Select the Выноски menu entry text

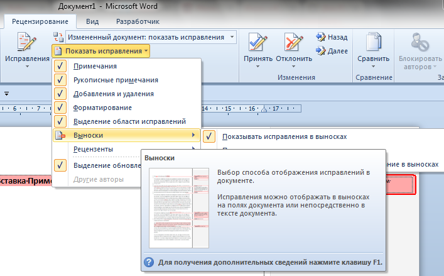pyautogui.click(x=88, y=135)
